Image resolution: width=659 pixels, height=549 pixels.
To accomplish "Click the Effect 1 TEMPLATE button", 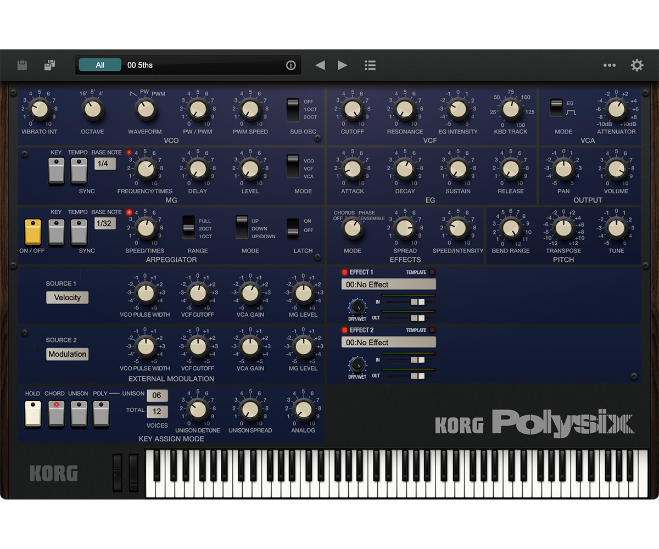I will click(432, 272).
